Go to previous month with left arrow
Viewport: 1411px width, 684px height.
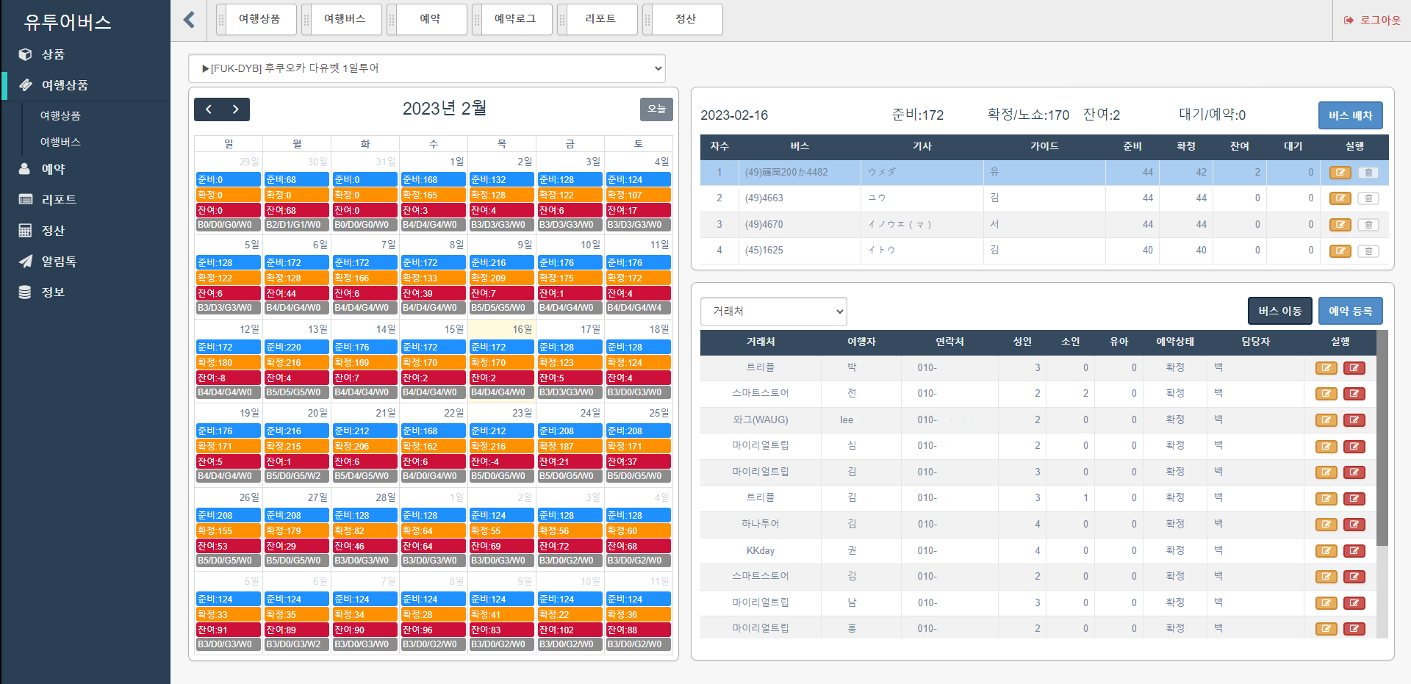coord(209,109)
